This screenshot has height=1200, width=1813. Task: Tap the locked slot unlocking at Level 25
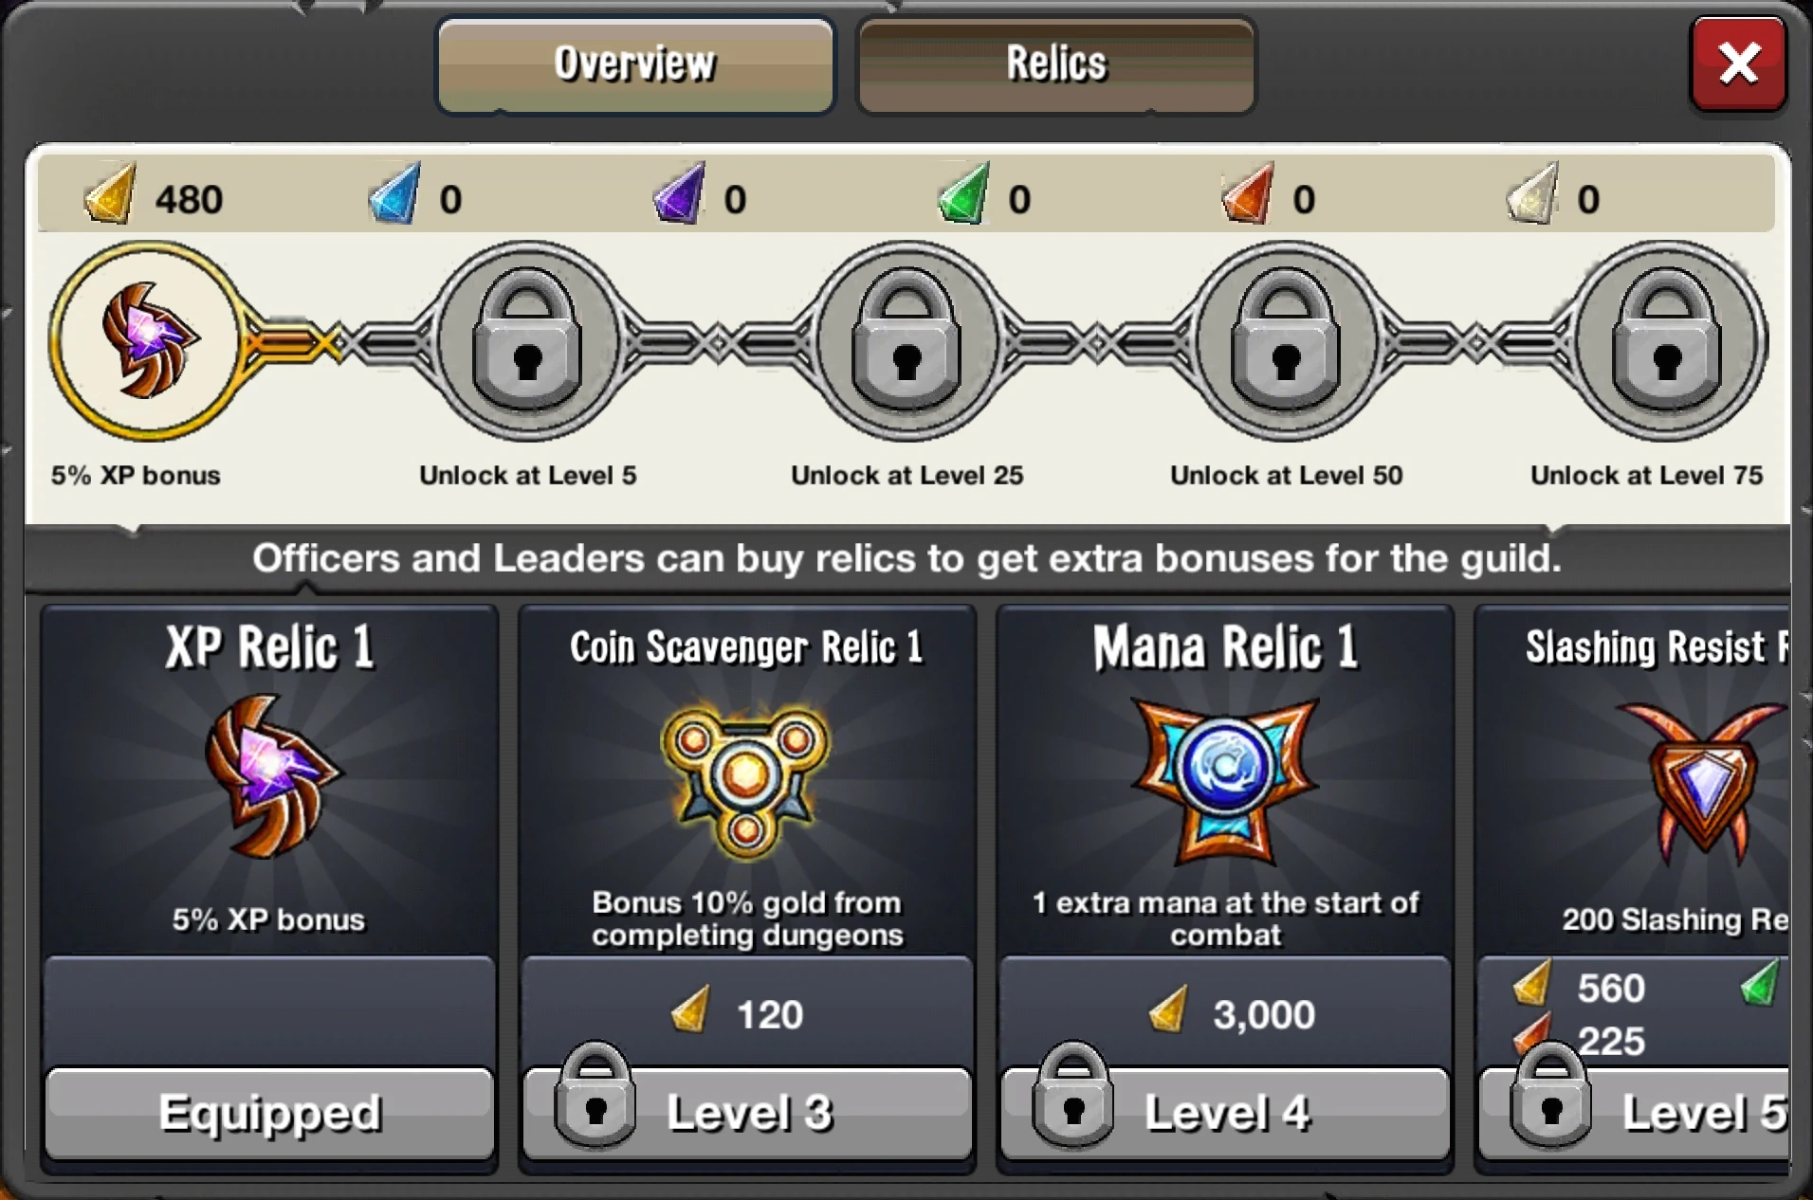point(906,341)
